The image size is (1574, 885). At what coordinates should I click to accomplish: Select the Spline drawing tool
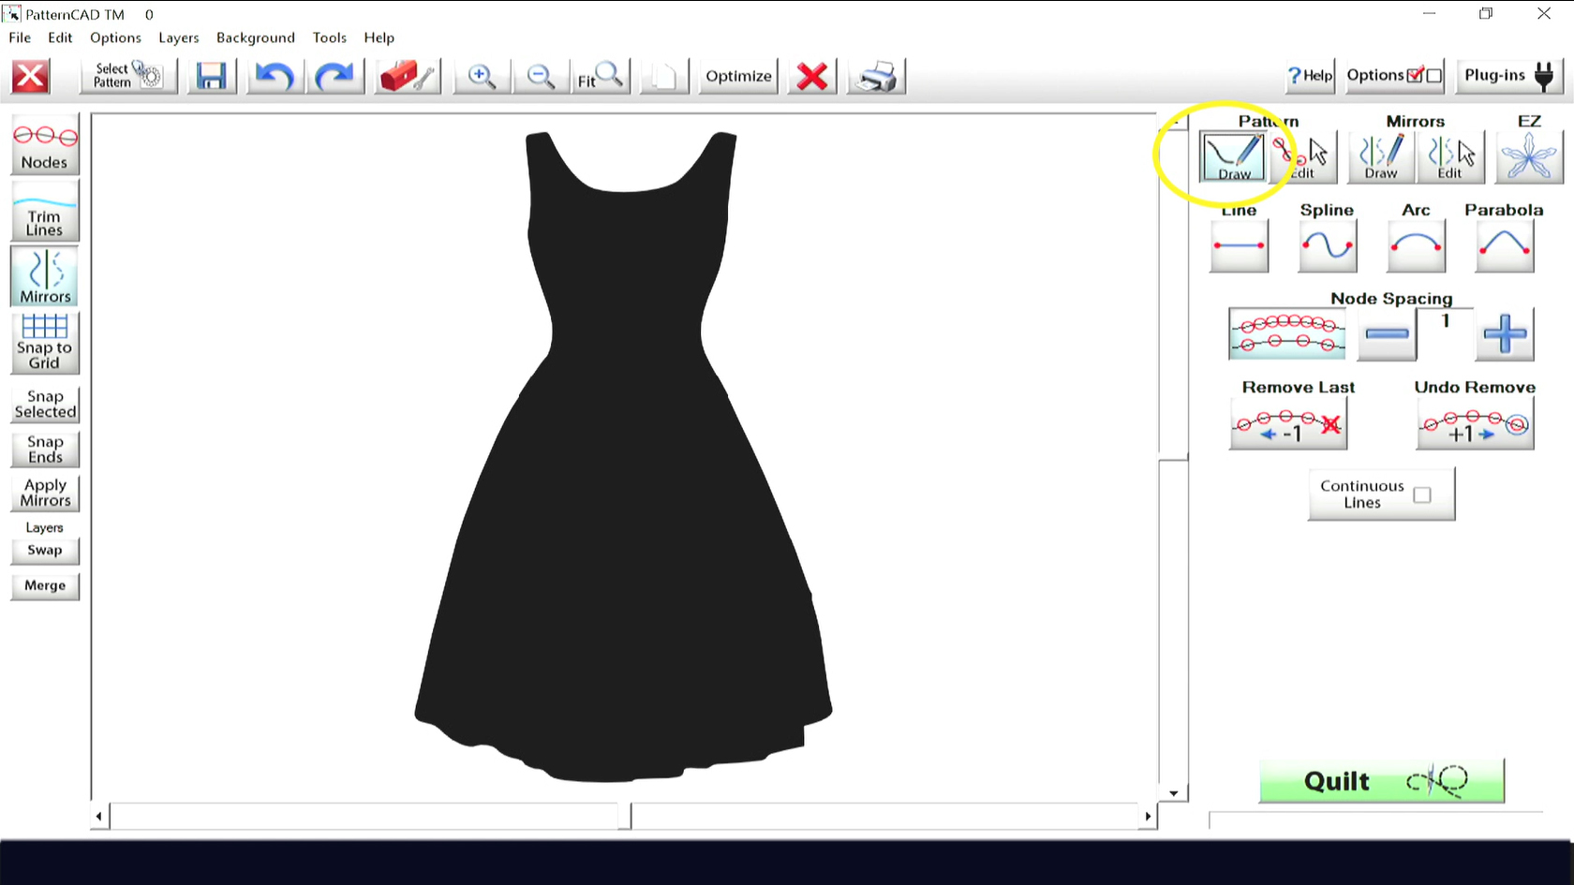1327,246
